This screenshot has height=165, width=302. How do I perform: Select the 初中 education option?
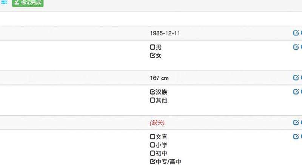(153, 153)
